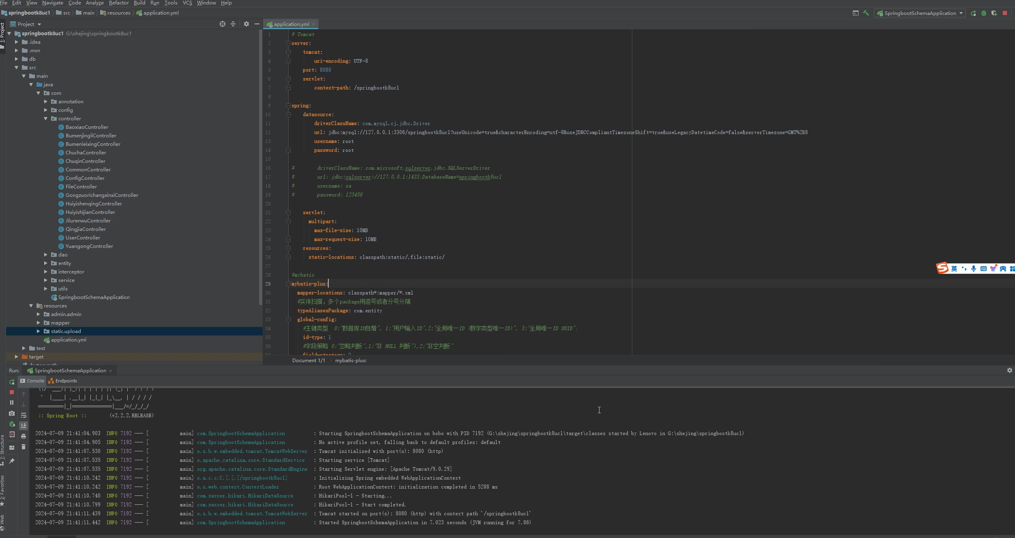Viewport: 1015px width, 538px height.
Task: Collapse the controller folder in project tree
Action: (46, 119)
